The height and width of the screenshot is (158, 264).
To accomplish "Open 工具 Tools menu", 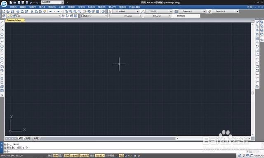I will [61, 7].
